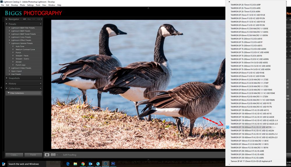Type in the Filter Collections field

point(24,93)
